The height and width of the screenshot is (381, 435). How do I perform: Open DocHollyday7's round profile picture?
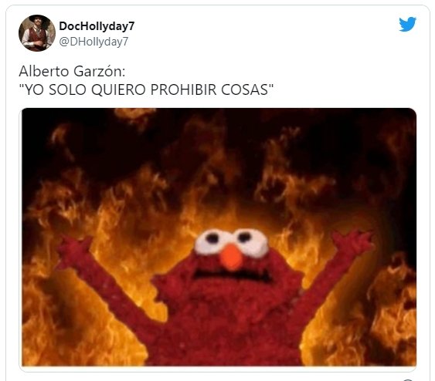pos(37,33)
